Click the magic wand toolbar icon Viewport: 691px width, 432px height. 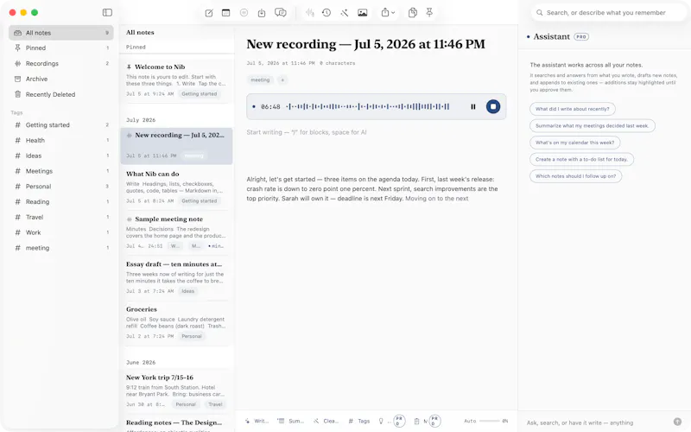[344, 13]
